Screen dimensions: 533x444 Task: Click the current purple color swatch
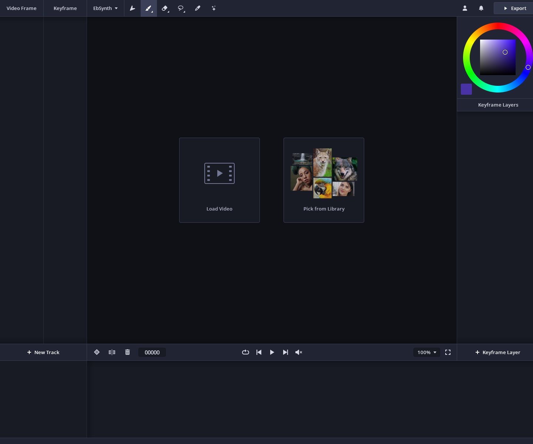[466, 89]
